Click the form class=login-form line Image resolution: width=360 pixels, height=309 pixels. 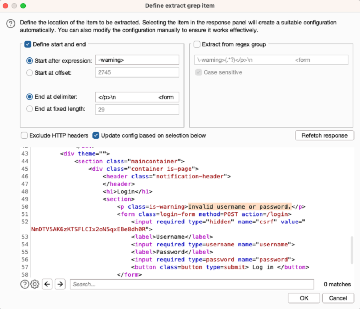point(204,214)
